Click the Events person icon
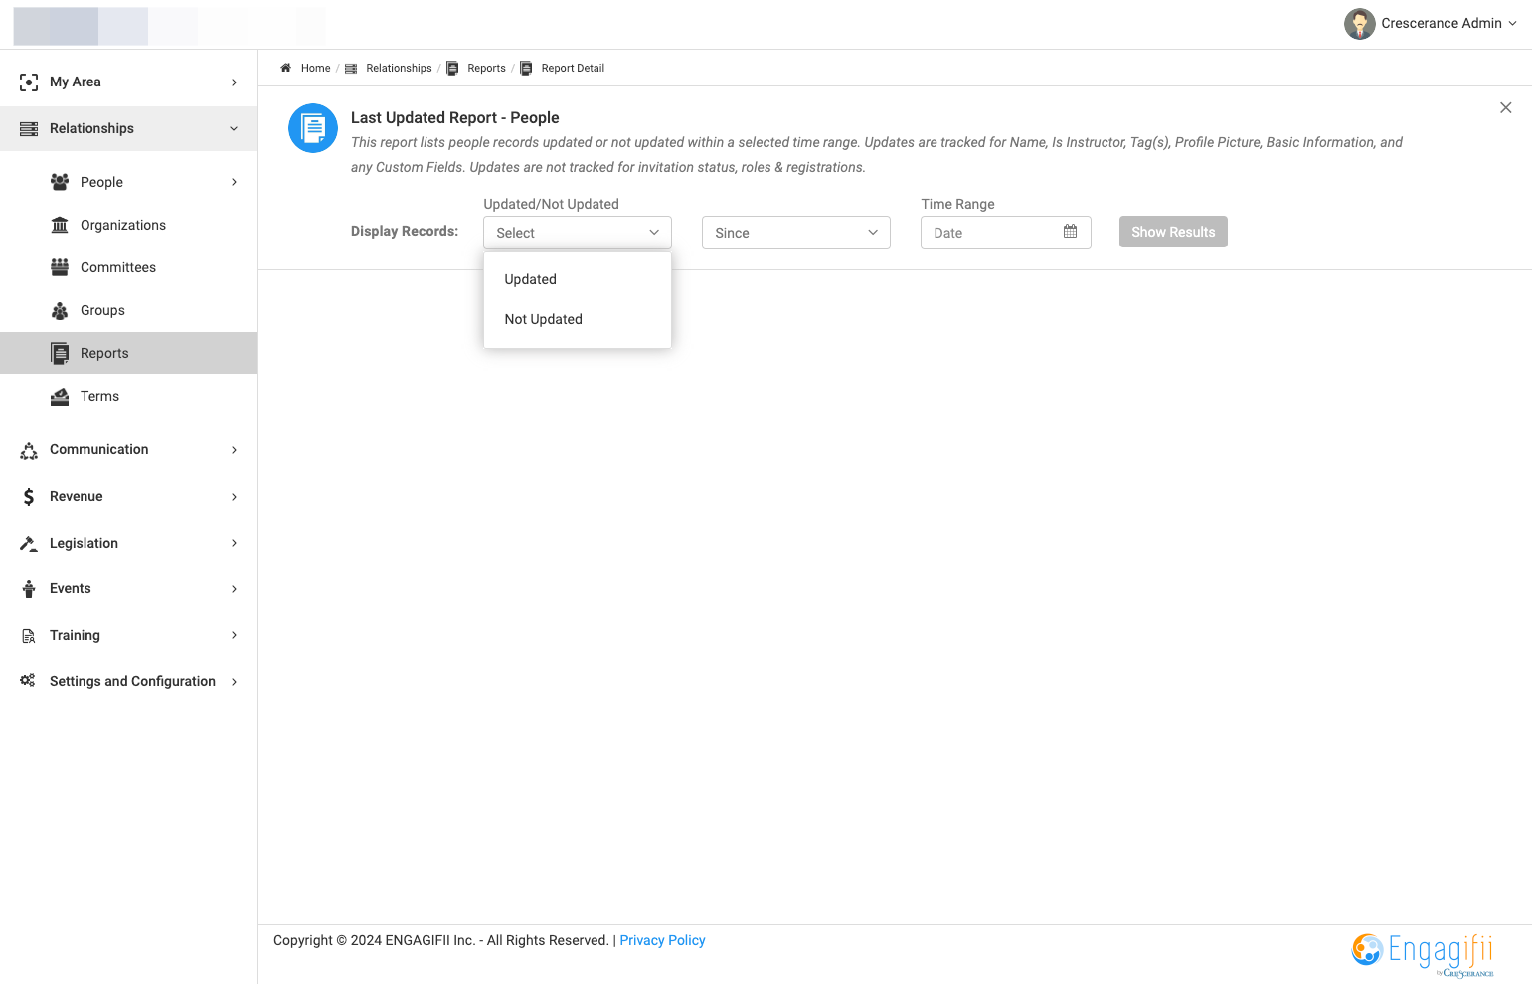The width and height of the screenshot is (1532, 986). tap(29, 589)
